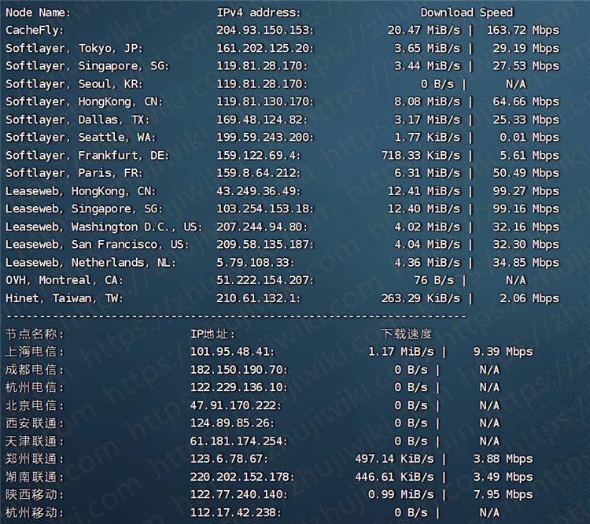Select 'Softlayer, HongKong, CN:' row name
This screenshot has height=524, width=590.
[84, 101]
